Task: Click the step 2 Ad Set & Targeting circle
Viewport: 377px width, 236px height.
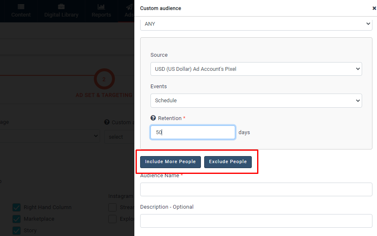Action: pos(104,79)
